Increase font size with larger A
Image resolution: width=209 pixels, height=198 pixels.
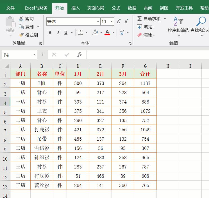119,21
